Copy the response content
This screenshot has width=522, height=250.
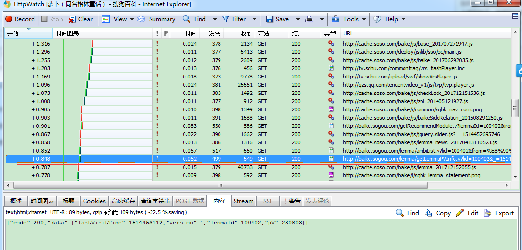[438, 213]
